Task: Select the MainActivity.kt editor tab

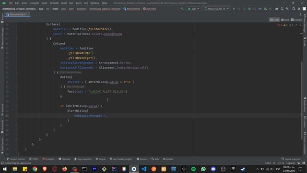Action: 17,14
